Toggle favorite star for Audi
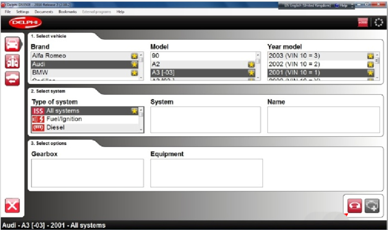Image resolution: width=388 pixels, height=230 pixels. [x=134, y=64]
